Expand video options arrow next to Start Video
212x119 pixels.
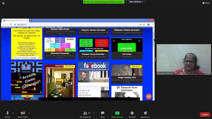[x=29, y=113]
